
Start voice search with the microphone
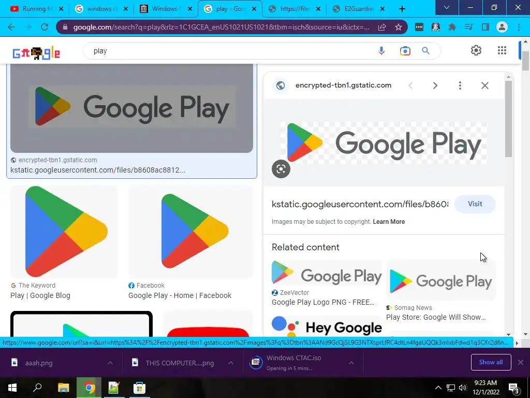[x=381, y=51]
